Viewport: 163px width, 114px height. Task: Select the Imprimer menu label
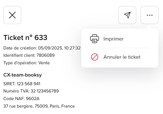pyautogui.click(x=114, y=39)
